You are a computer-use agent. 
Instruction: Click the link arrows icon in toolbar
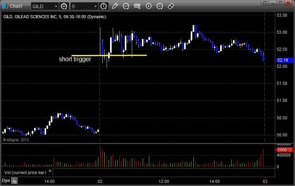171,6
